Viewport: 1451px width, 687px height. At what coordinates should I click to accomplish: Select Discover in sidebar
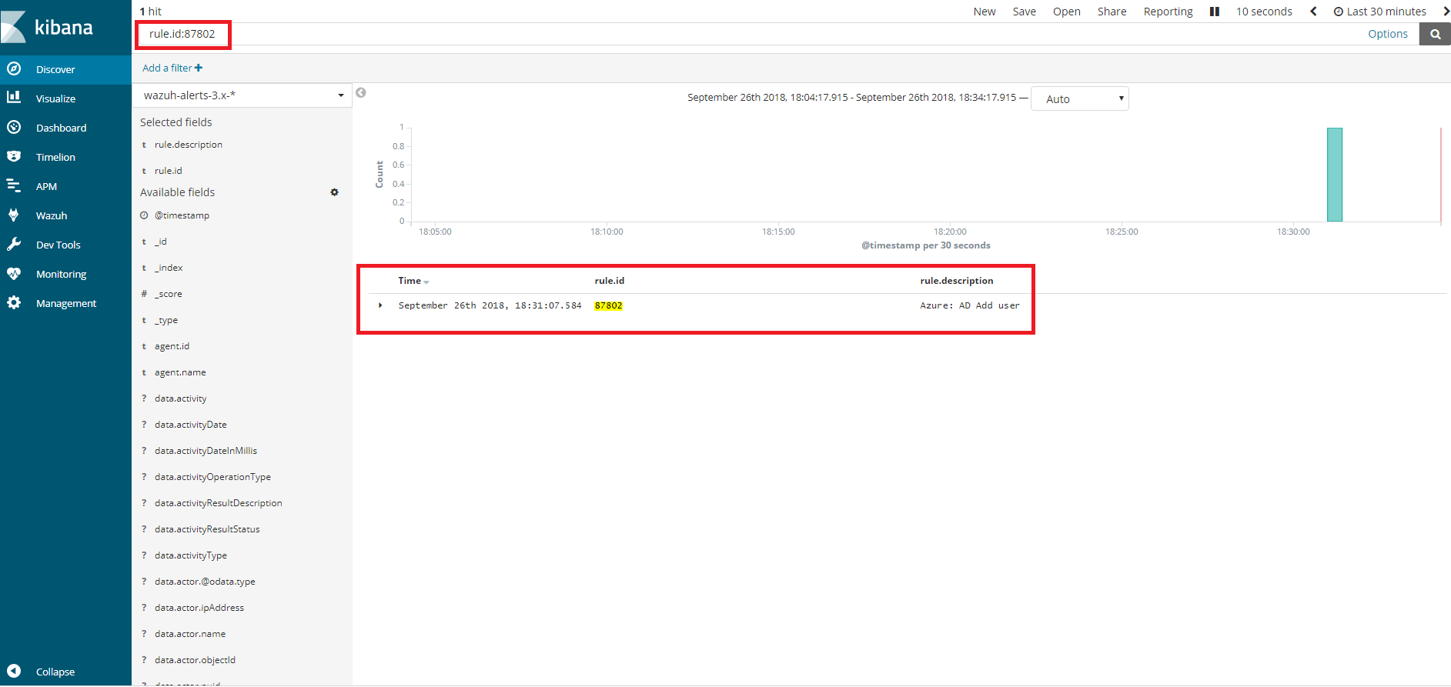pyautogui.click(x=55, y=69)
